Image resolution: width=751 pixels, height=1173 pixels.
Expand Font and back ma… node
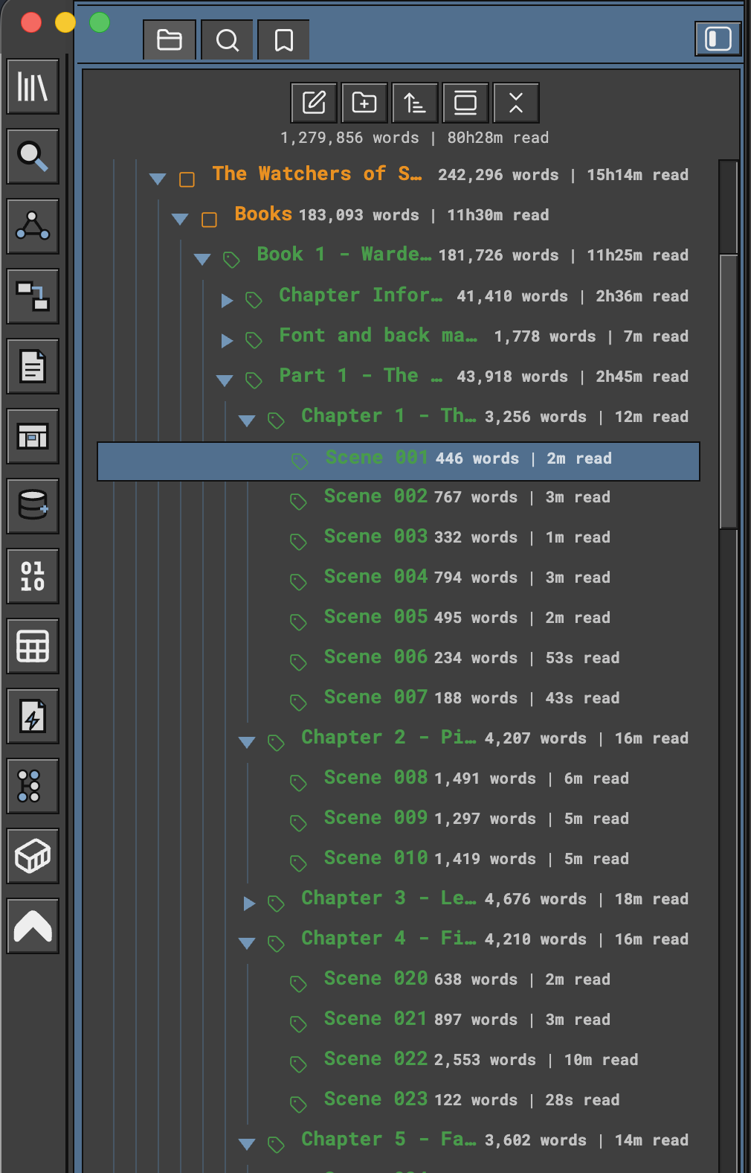[227, 340]
